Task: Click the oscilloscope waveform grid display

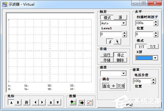Action: coord(50,51)
